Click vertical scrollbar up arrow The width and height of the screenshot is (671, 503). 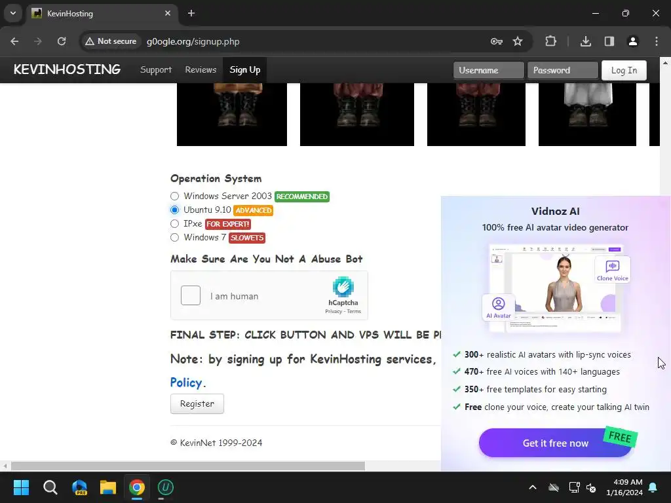coord(666,63)
